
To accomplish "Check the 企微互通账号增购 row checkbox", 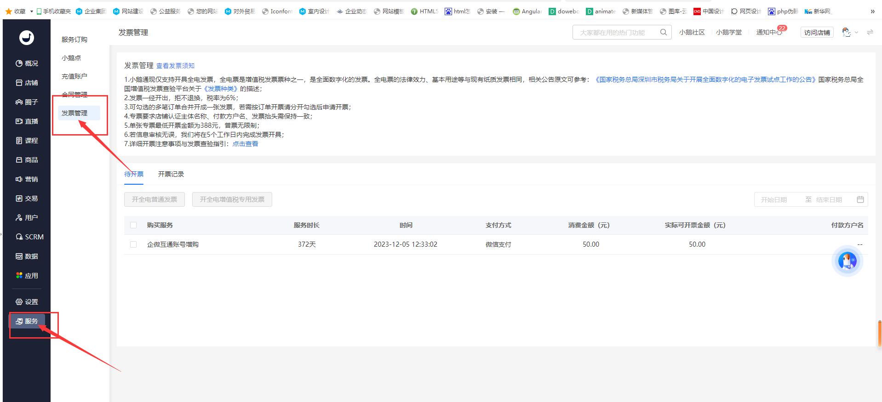I will 133,244.
